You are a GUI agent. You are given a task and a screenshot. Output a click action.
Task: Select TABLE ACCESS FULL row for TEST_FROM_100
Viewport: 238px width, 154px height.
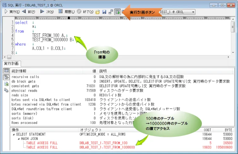122,143
